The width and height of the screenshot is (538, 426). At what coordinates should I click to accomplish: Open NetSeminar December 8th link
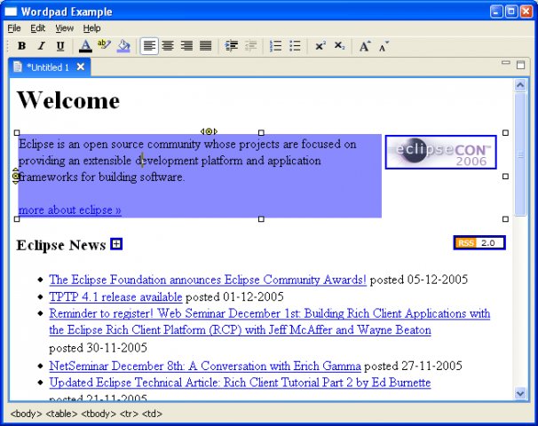click(x=205, y=366)
